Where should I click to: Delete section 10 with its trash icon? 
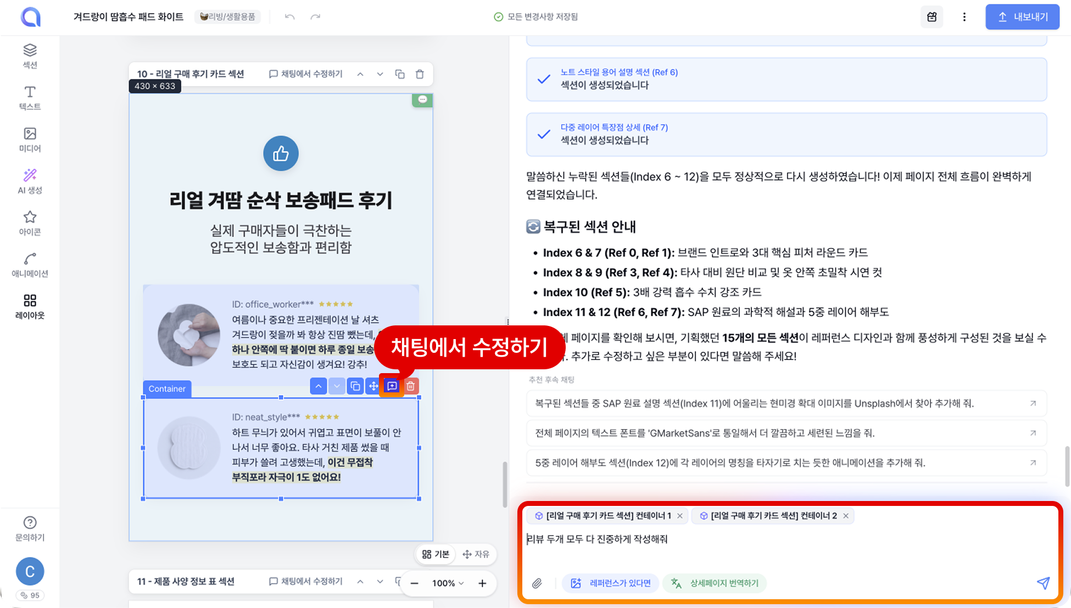(x=420, y=74)
